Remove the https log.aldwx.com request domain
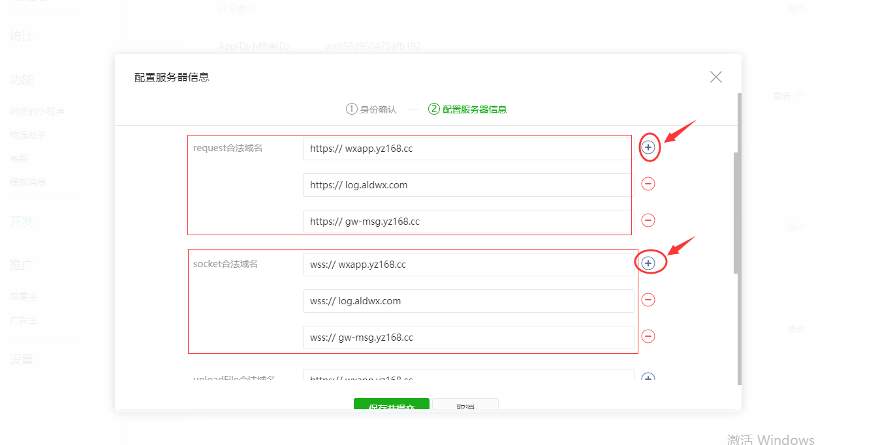The width and height of the screenshot is (893, 445). point(648,184)
